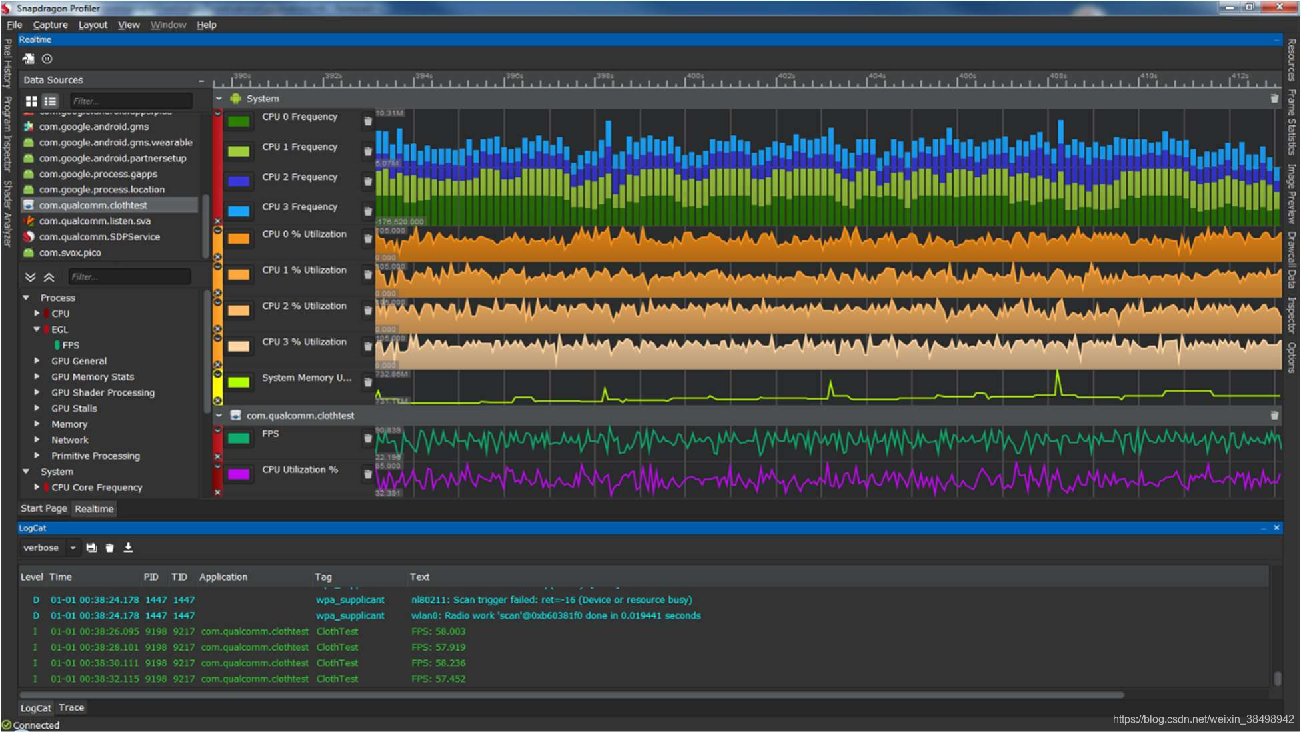Delete the FPS track
The image size is (1301, 732).
(367, 438)
